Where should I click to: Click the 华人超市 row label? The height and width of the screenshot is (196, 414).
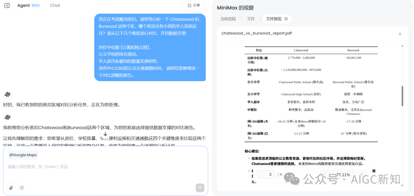click(253, 102)
